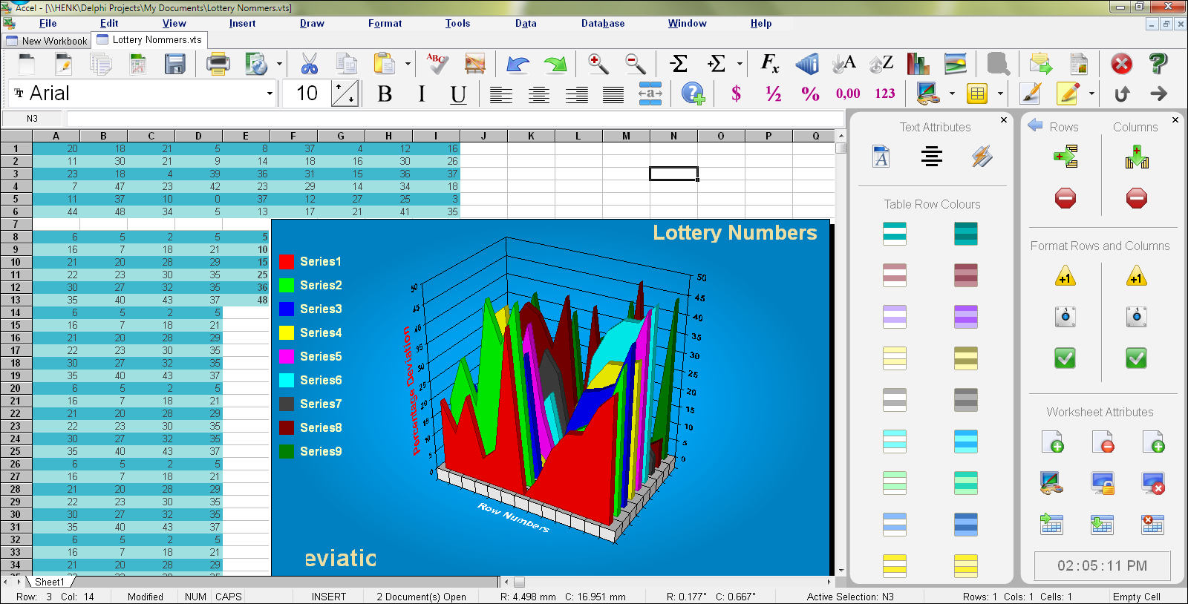Apply percent number format
Screen dimensions: 1188x604
pos(810,94)
